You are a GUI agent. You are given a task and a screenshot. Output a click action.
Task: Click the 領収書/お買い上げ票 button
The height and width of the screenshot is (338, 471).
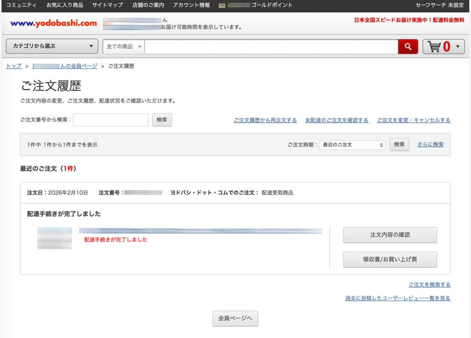click(x=390, y=259)
